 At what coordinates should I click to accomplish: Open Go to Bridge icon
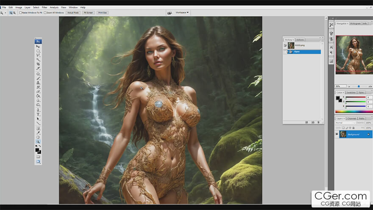tap(170, 13)
